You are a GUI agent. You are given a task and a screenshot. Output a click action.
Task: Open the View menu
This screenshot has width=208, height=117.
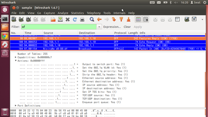click(31, 13)
